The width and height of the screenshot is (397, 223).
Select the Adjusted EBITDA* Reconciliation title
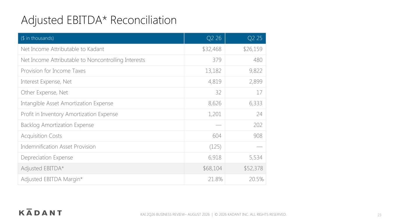99,20
